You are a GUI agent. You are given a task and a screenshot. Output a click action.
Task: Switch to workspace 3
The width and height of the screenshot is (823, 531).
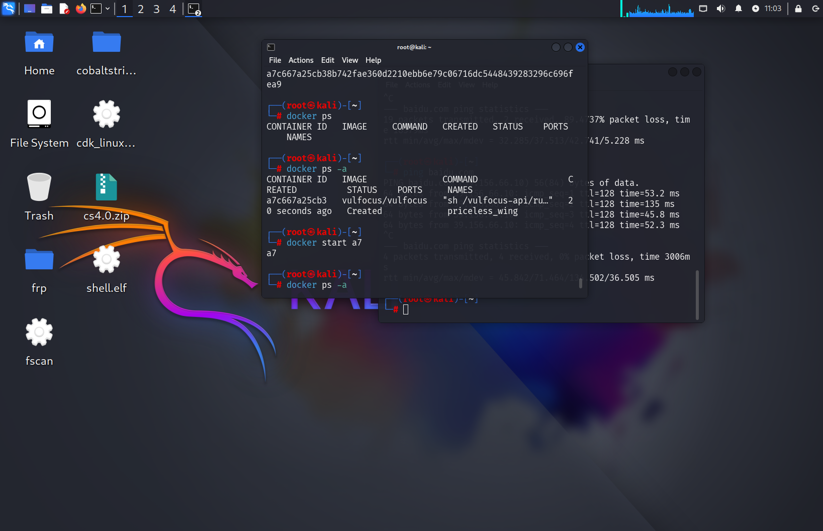point(156,9)
